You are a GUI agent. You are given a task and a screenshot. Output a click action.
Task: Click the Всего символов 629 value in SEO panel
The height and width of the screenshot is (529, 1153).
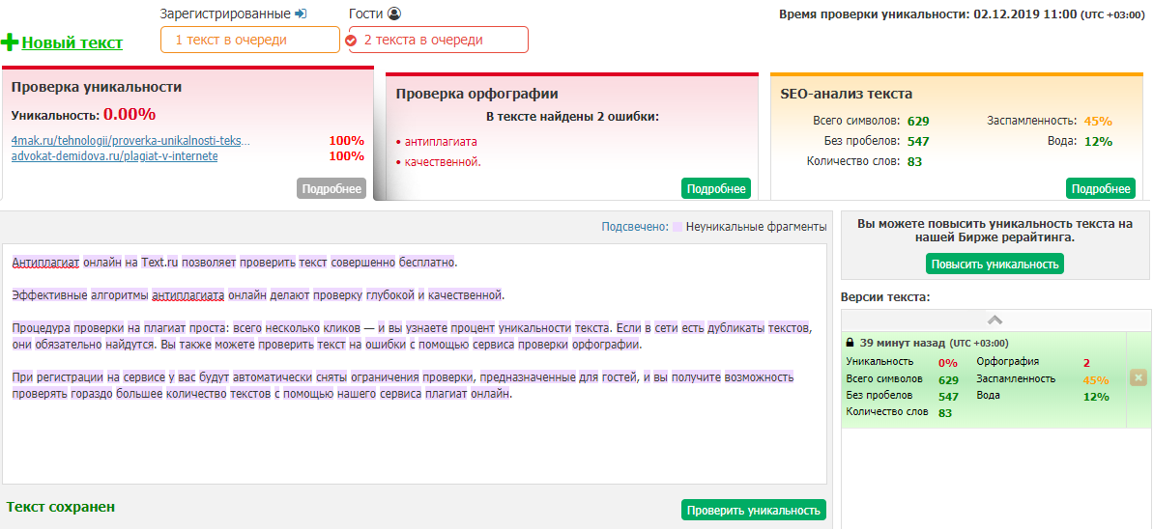coord(918,122)
